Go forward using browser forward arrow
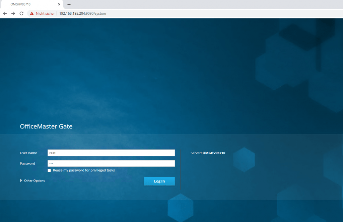Image resolution: width=343 pixels, height=222 pixels. tap(13, 13)
